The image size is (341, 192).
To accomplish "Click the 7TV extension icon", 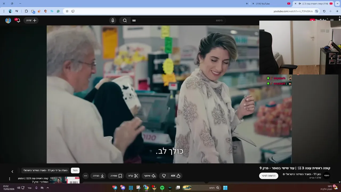I will [52, 11].
